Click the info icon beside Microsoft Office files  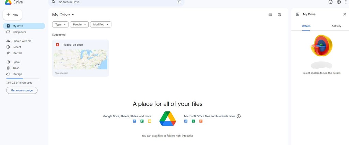239,116
